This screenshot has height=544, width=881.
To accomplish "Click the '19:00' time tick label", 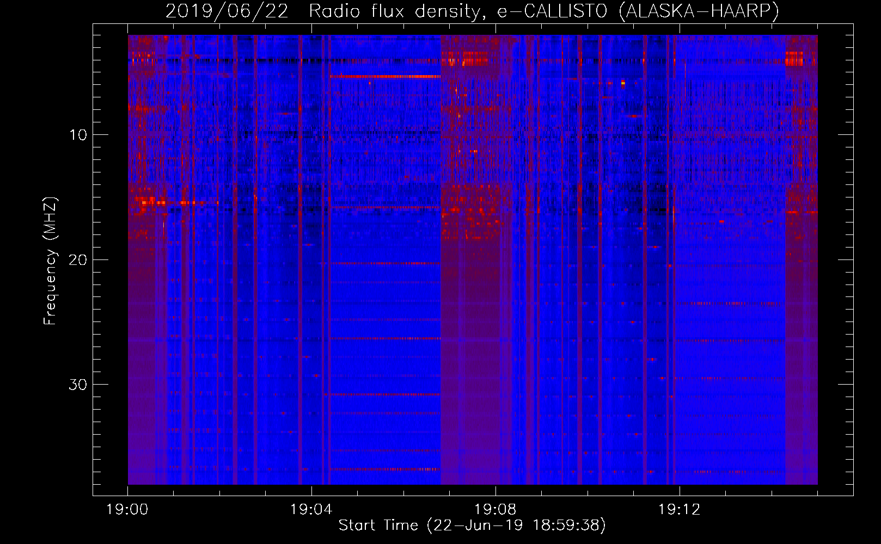I will 127,510.
